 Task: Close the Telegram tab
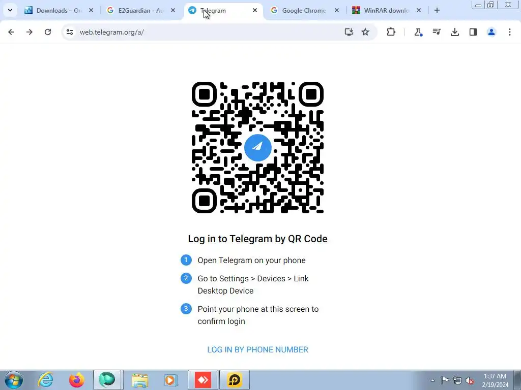(255, 11)
